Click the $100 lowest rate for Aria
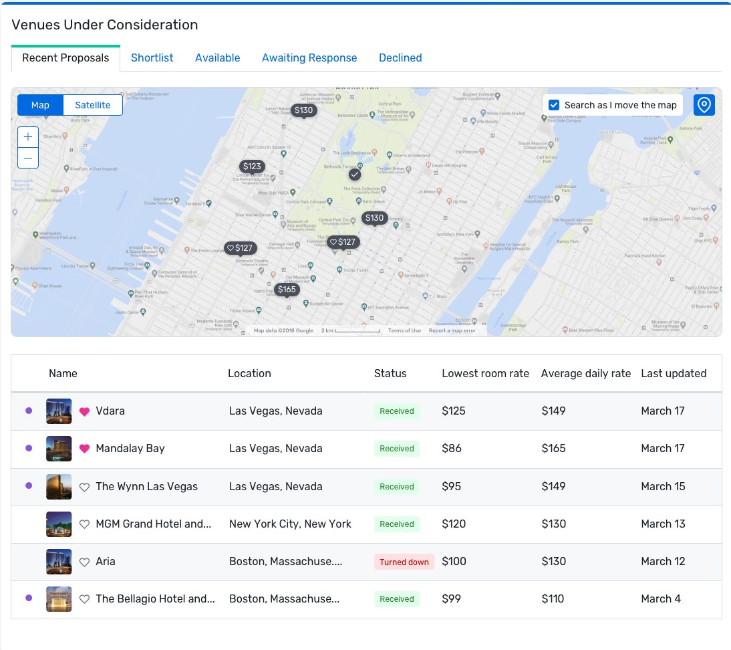This screenshot has width=731, height=650. coord(454,561)
